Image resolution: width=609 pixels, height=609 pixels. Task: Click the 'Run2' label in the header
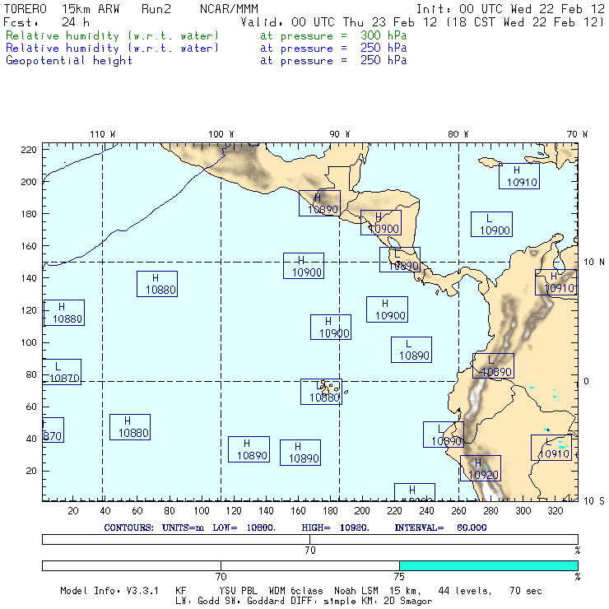156,9
